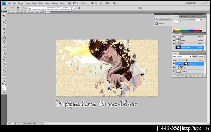The height and width of the screenshot is (132, 211).
Task: Toggle visibility of Group 1 layer
Action: pos(174,64)
